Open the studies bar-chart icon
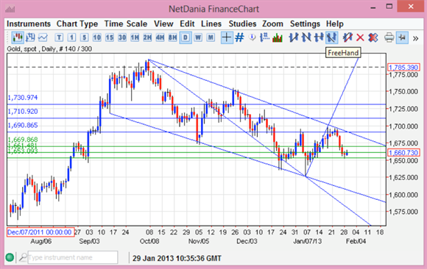 278,37
